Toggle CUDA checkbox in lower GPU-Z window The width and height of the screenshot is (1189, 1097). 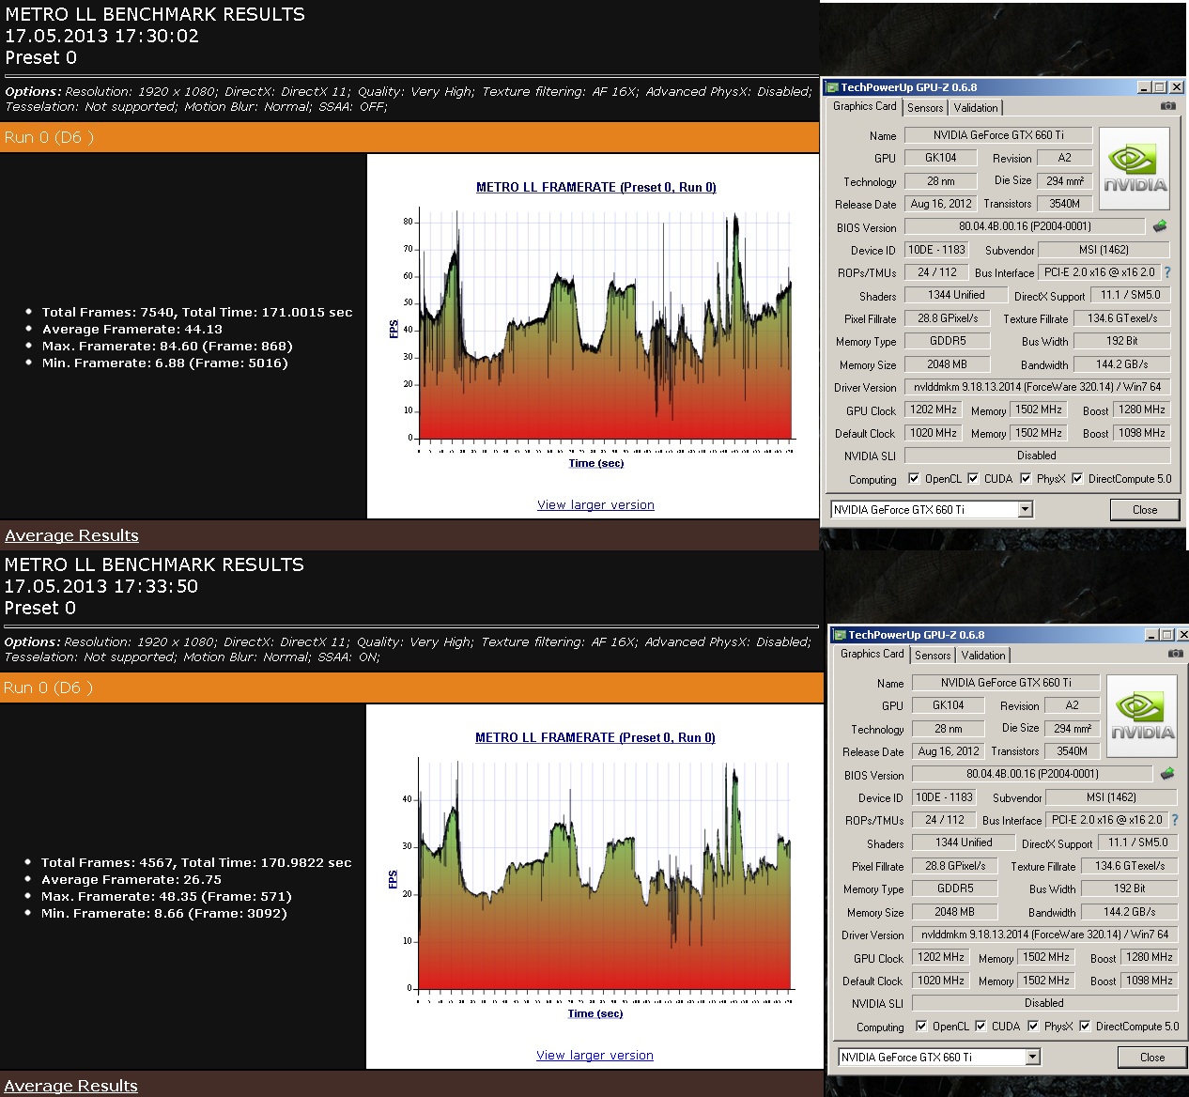[x=981, y=1026]
